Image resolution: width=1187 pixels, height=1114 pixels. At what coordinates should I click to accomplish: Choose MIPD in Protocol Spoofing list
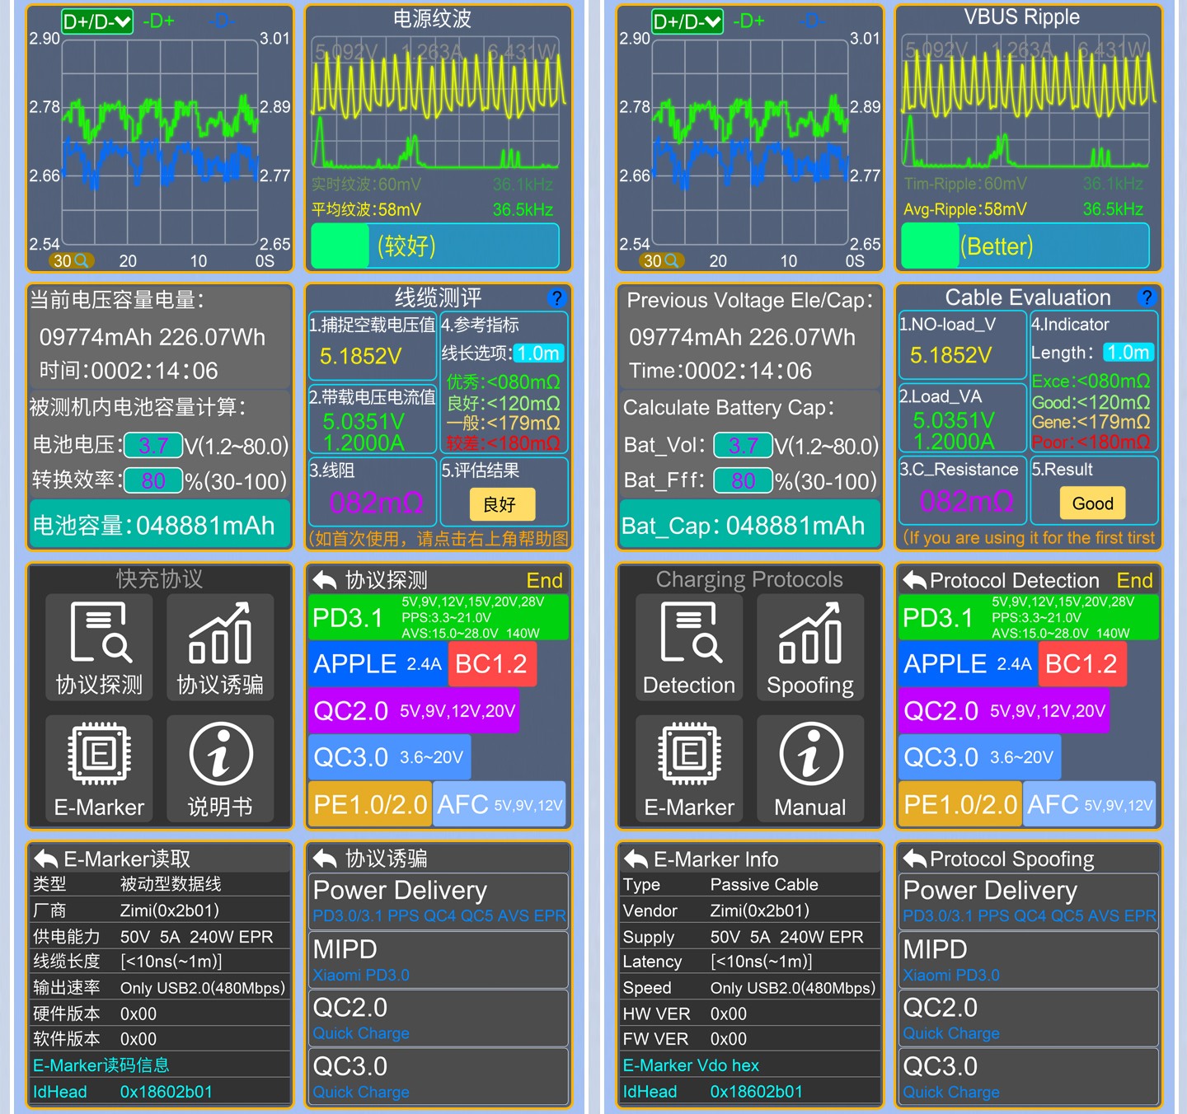(x=1029, y=960)
